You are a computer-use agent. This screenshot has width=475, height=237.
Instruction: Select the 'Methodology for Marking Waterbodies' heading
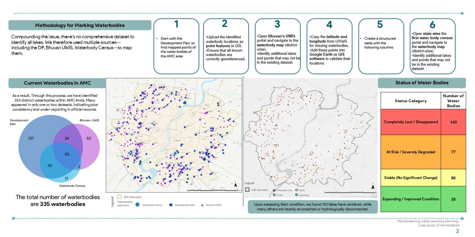(80, 25)
